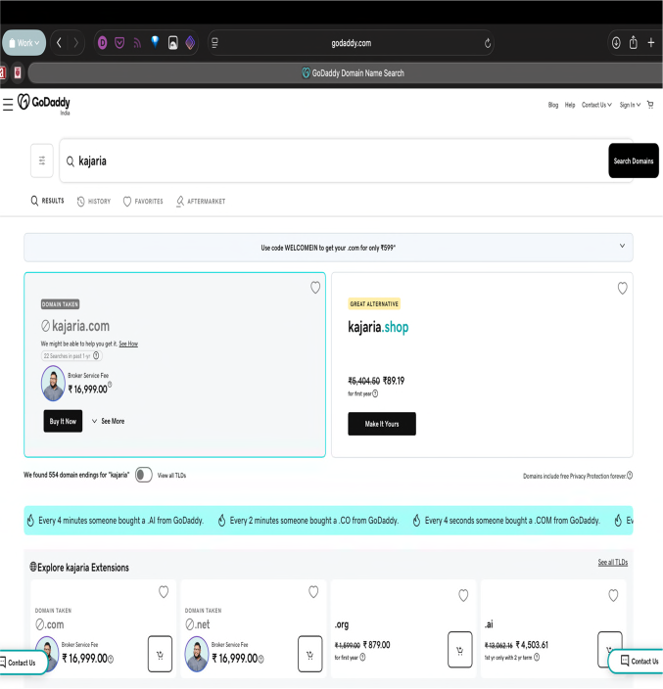
Task: Click info icon next to Privacy Protection note
Action: click(630, 475)
